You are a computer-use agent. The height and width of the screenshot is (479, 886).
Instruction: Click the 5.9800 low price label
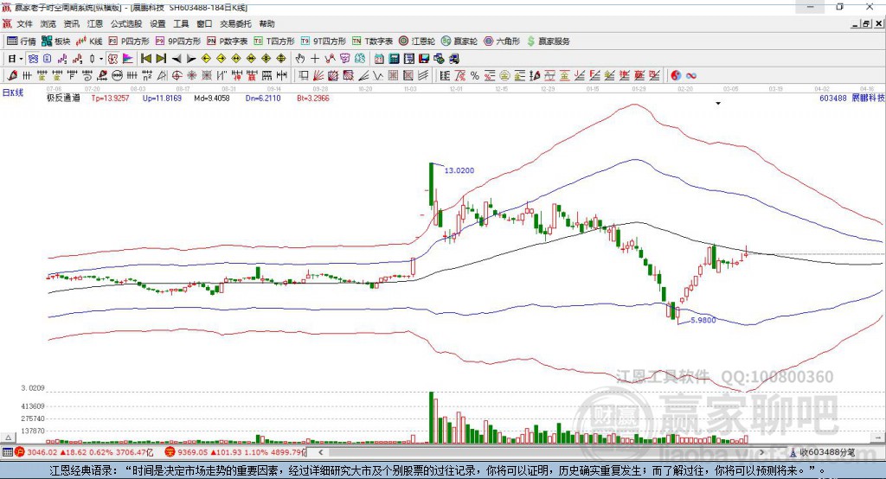[703, 320]
